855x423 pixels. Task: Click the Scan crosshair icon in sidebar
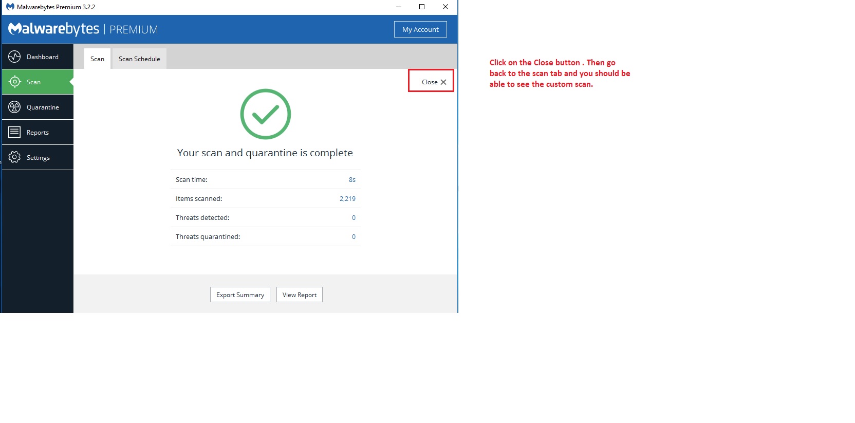tap(14, 82)
